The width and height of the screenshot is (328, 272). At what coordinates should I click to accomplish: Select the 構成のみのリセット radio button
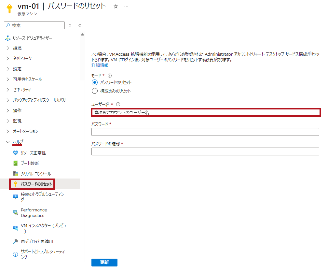pos(95,91)
